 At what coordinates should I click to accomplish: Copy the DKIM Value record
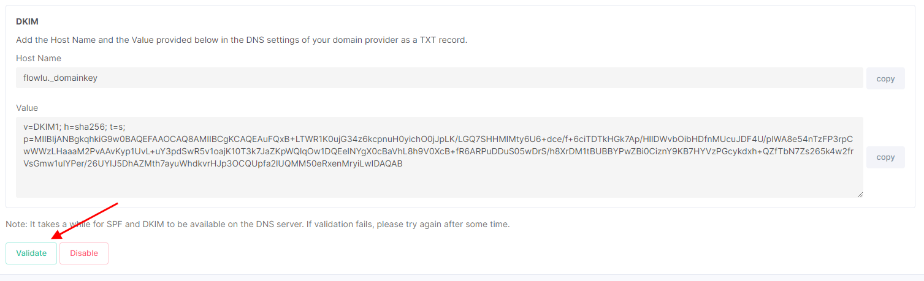(885, 157)
